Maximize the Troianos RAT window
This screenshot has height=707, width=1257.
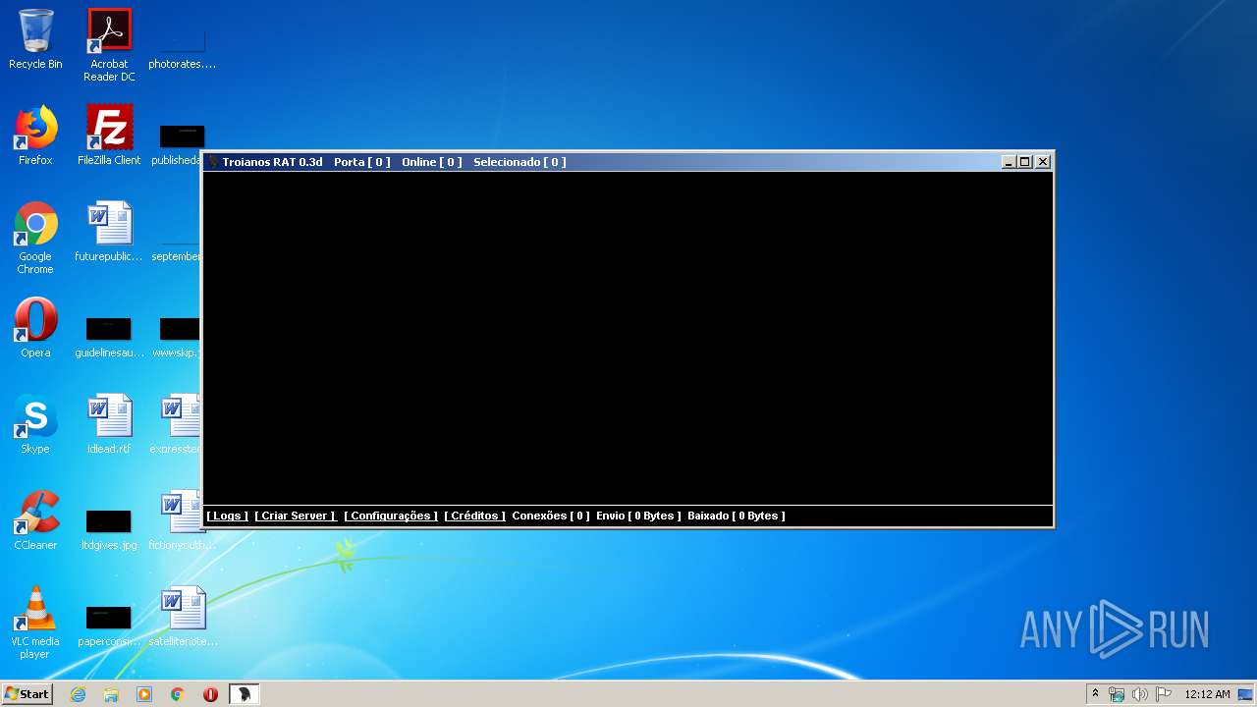coord(1024,162)
